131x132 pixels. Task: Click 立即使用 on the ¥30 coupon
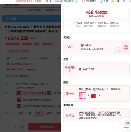tap(126, 47)
